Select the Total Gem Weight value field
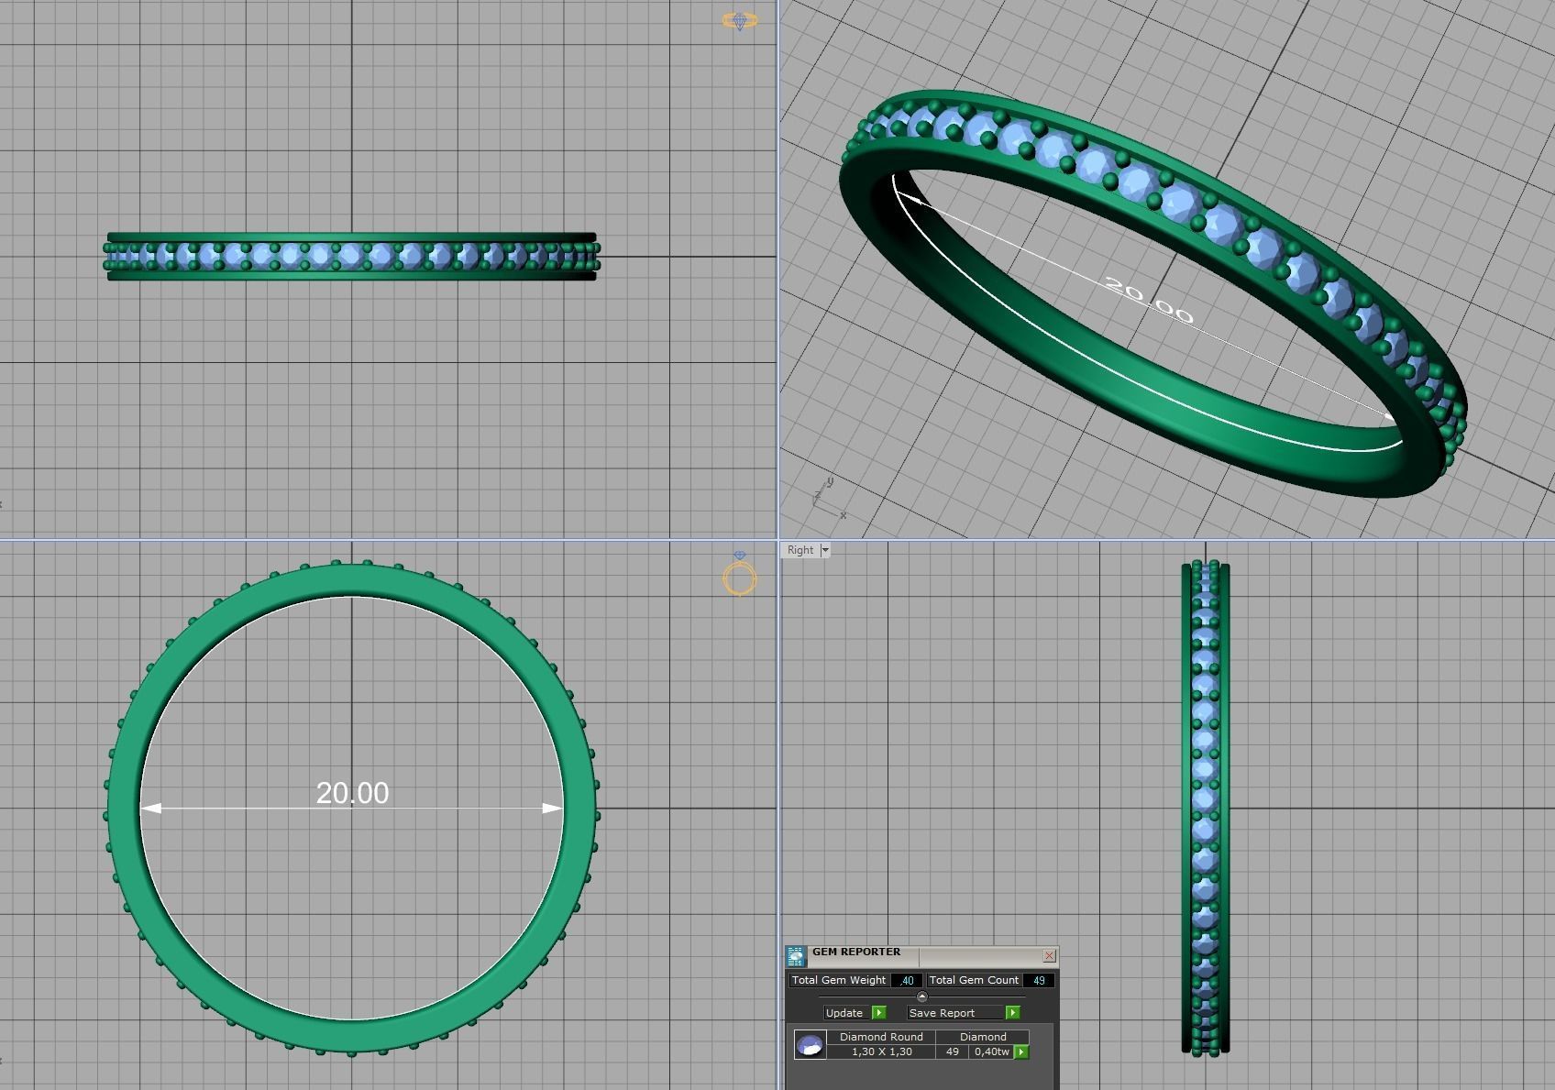This screenshot has height=1090, width=1555. coord(906,980)
